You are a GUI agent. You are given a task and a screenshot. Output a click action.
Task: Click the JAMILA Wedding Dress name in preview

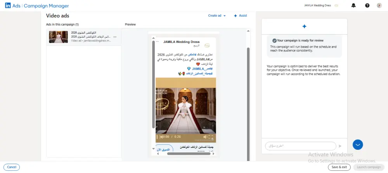(181, 42)
